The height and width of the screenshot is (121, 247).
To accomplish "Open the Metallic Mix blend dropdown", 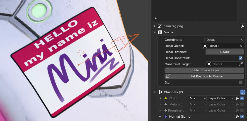I will (x=197, y=104).
